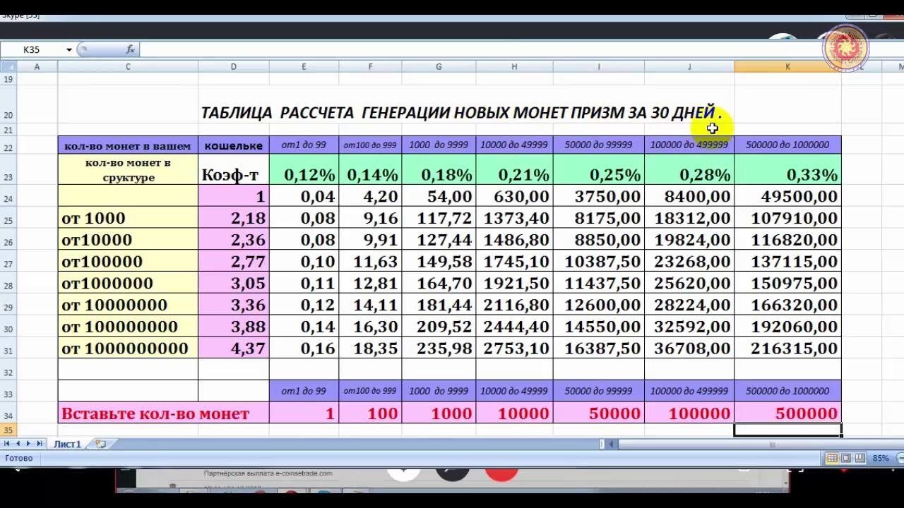Select coefficient cell '3,05'
Screen dimensions: 904x508
[x=233, y=283]
